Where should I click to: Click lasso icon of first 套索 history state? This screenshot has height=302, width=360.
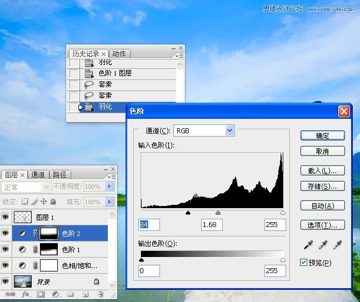pos(89,85)
